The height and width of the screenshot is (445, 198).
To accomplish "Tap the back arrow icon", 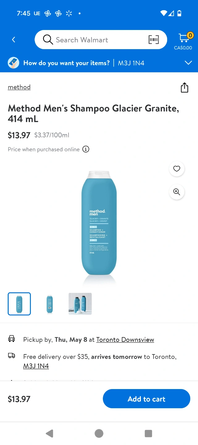I will pos(14,40).
